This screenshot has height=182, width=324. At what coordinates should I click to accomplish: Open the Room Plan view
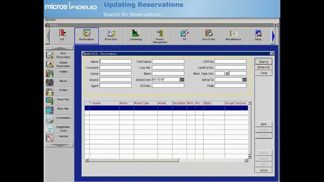click(x=60, y=101)
